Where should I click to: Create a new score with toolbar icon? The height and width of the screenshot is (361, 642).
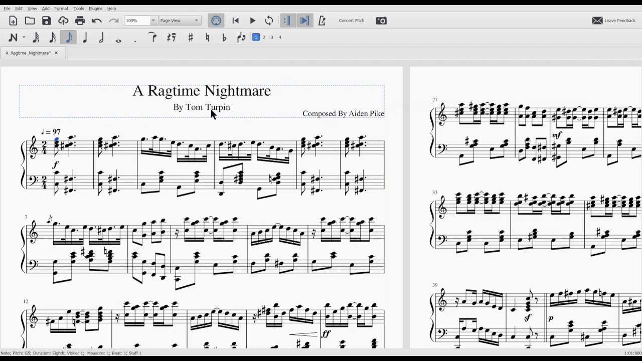point(13,21)
